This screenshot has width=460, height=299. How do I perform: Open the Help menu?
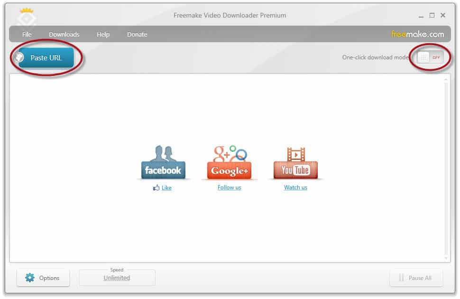103,34
